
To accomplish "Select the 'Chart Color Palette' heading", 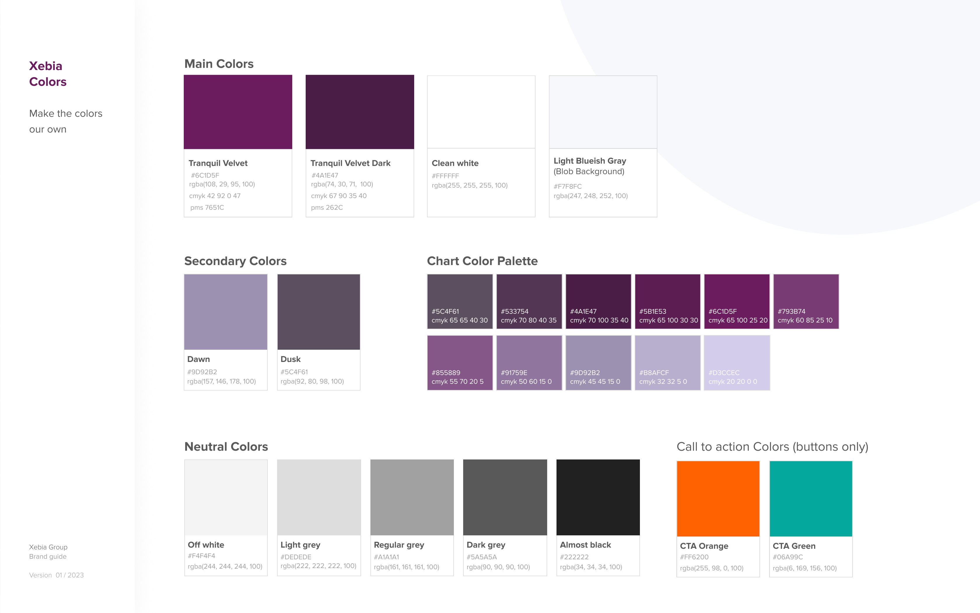I will click(x=482, y=261).
